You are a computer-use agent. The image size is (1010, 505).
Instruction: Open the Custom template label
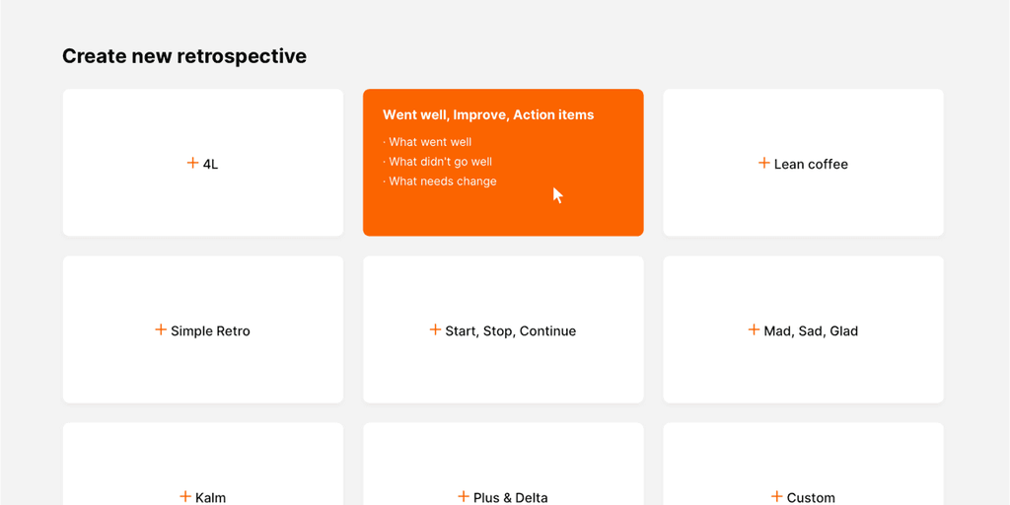click(x=811, y=497)
